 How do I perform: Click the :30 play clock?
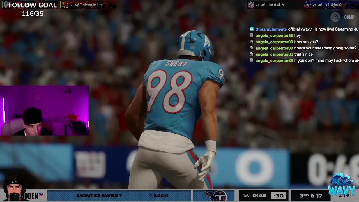tap(279, 196)
